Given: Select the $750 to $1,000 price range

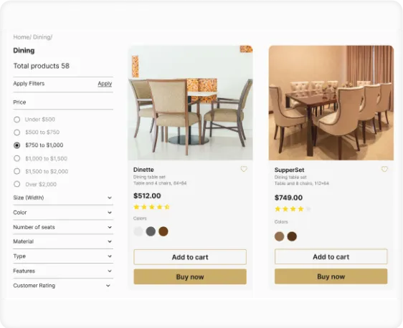Looking at the screenshot, I should (17, 145).
